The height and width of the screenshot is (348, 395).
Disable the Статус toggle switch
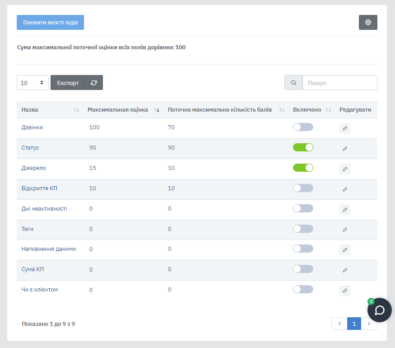pos(303,147)
